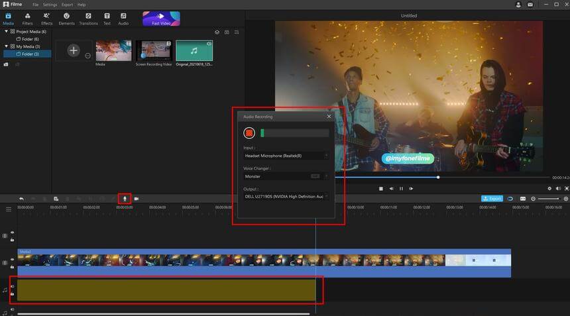Collapse the Project Media tree node
This screenshot has width=570, height=316.
coord(6,32)
